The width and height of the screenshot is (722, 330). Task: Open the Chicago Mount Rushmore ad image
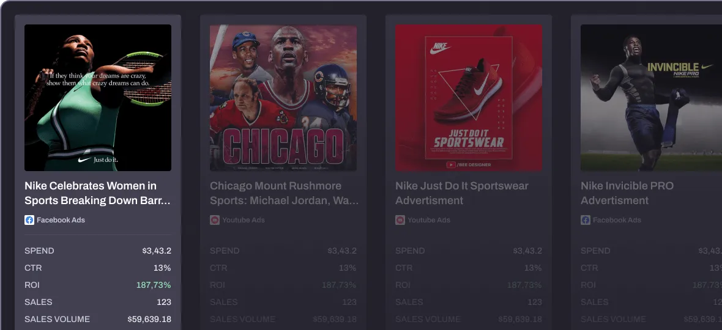pos(283,98)
